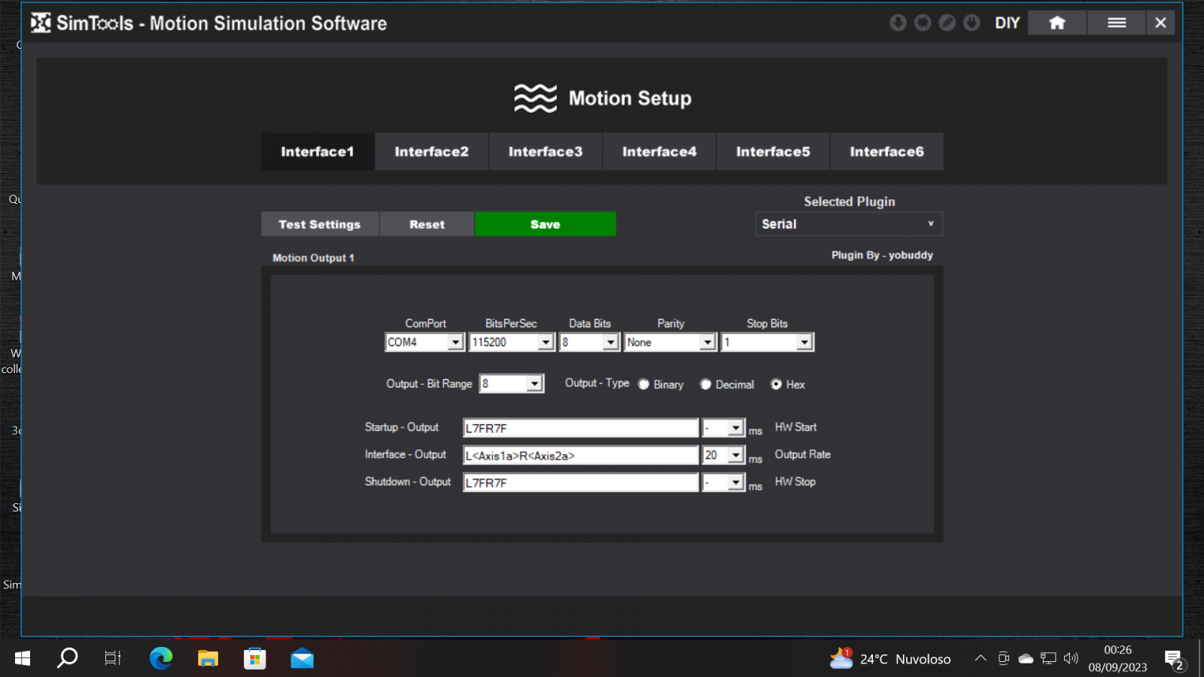Click into the Interface Output field
This screenshot has width=1204, height=677.
click(580, 455)
